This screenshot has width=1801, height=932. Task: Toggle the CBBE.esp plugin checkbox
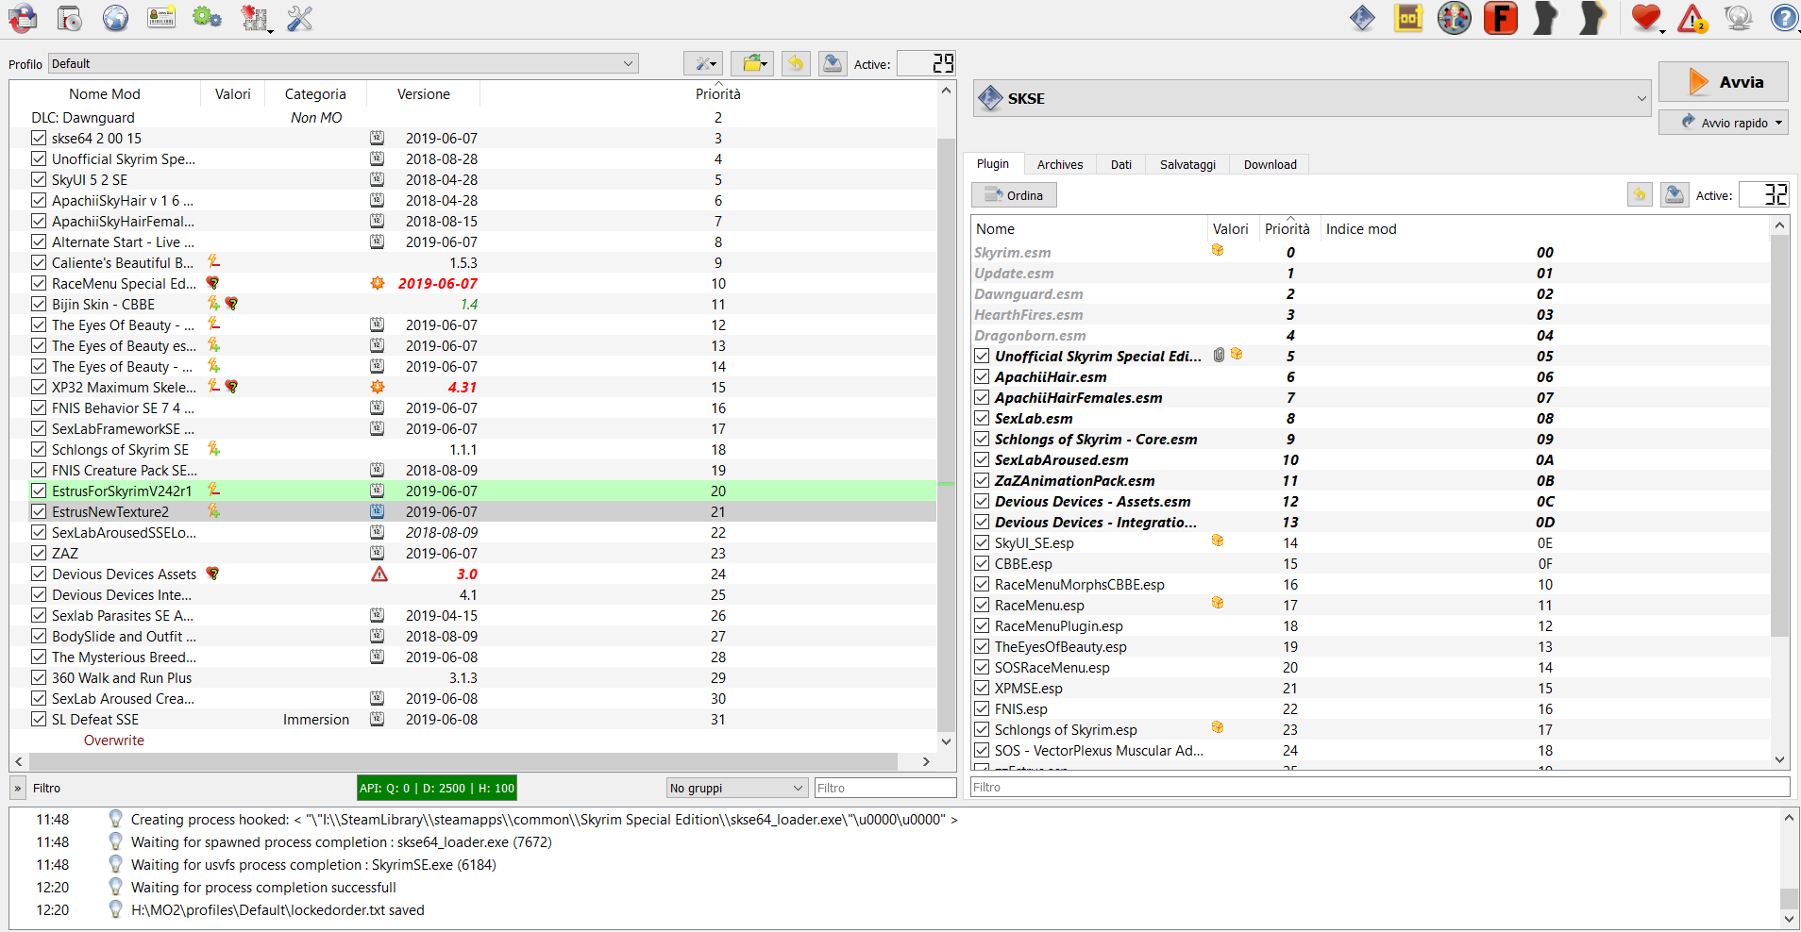(x=982, y=563)
